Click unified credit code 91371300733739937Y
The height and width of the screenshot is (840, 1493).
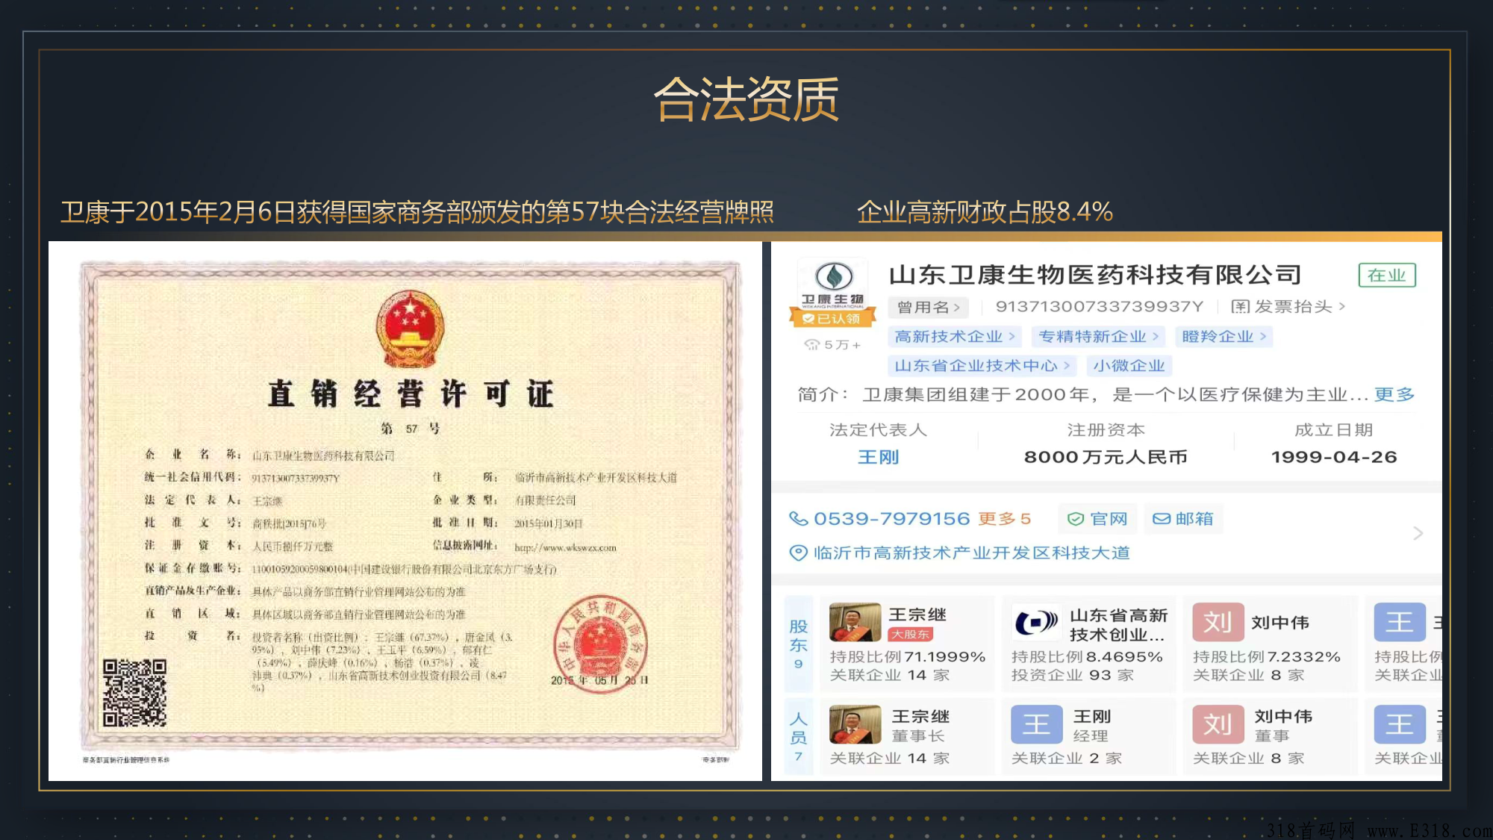(x=1100, y=306)
